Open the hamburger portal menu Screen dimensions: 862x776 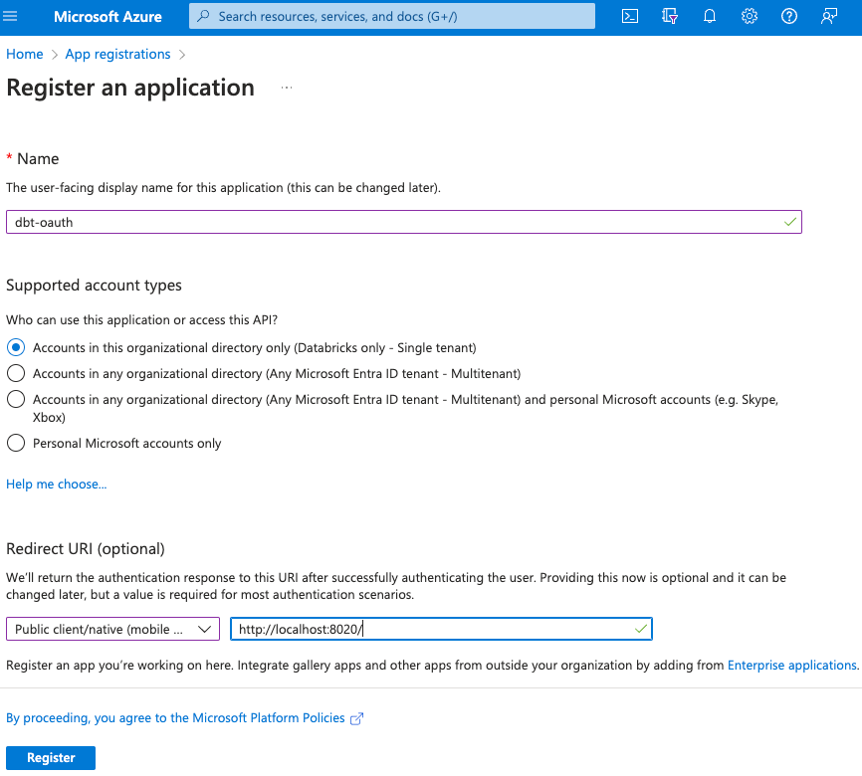(12, 17)
